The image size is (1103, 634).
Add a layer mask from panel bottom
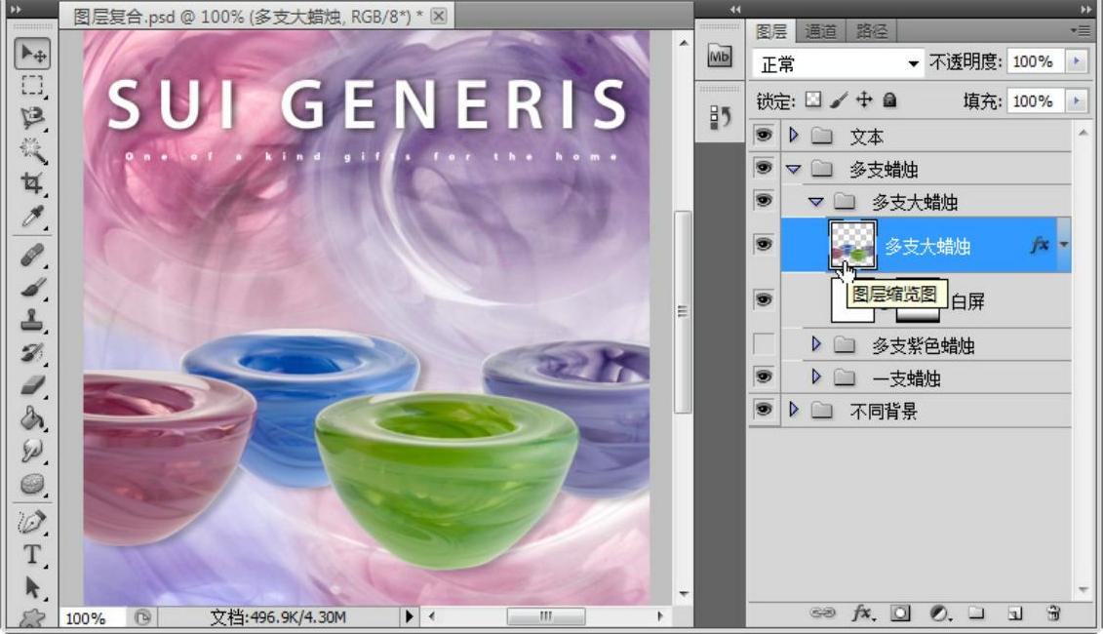click(x=900, y=613)
